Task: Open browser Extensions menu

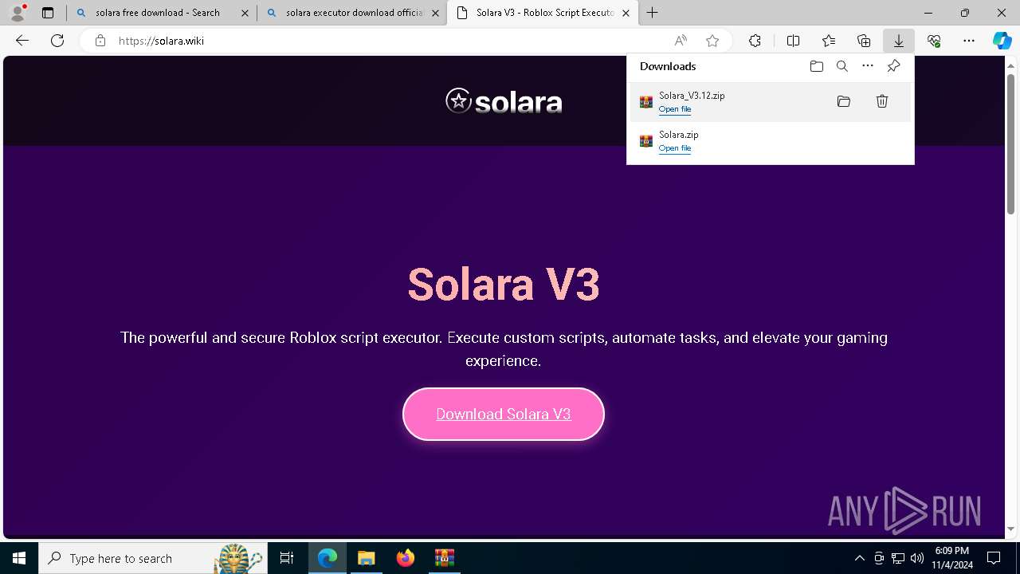Action: click(x=755, y=41)
